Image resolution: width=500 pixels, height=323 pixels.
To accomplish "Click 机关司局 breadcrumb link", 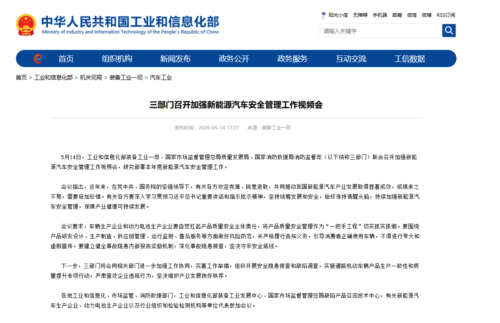I will (91, 77).
